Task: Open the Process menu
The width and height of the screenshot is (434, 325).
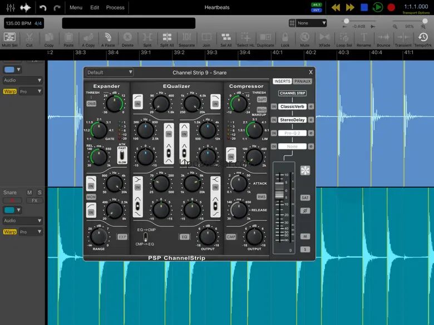Action: click(x=115, y=8)
